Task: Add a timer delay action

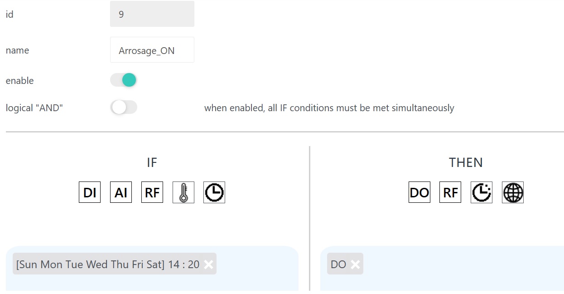Action: coord(482,192)
